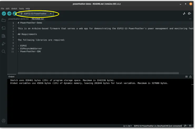Click the 'Global variables use' output line

click(89, 83)
